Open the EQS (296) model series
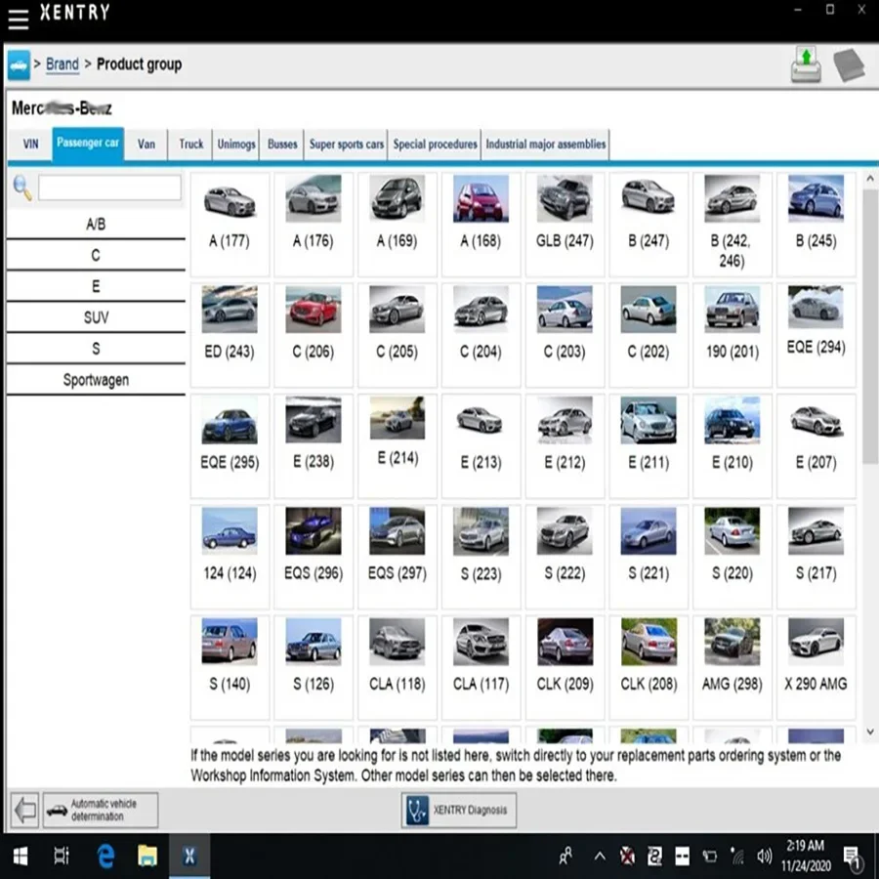Viewport: 879px width, 879px height. (x=314, y=557)
